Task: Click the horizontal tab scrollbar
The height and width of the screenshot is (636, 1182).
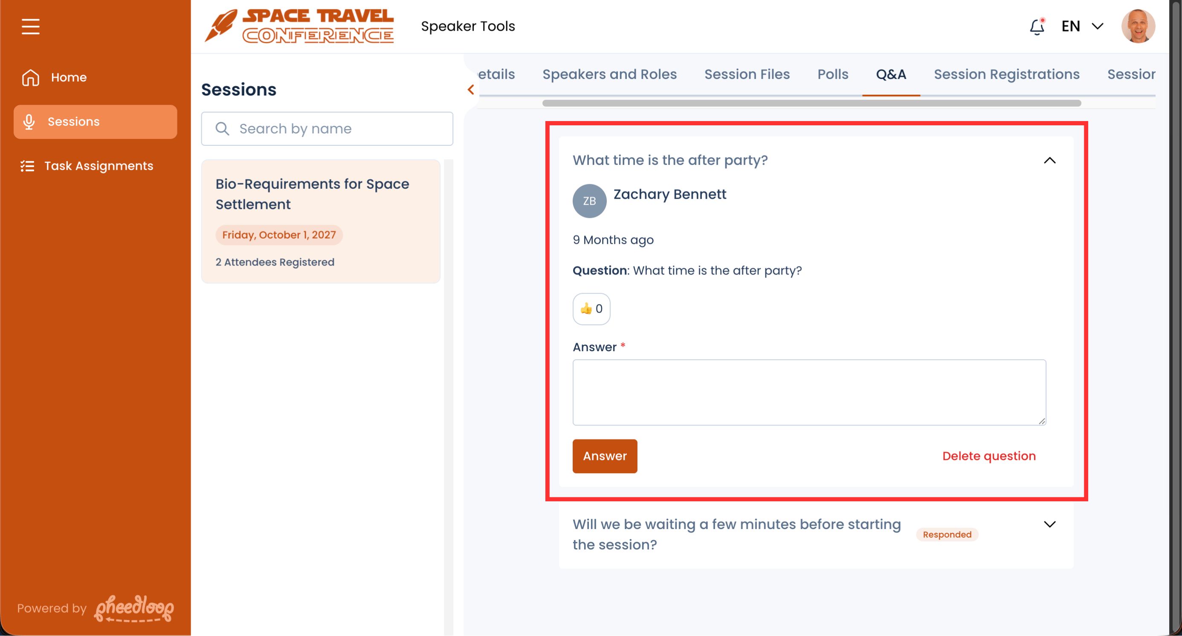Action: 811,103
